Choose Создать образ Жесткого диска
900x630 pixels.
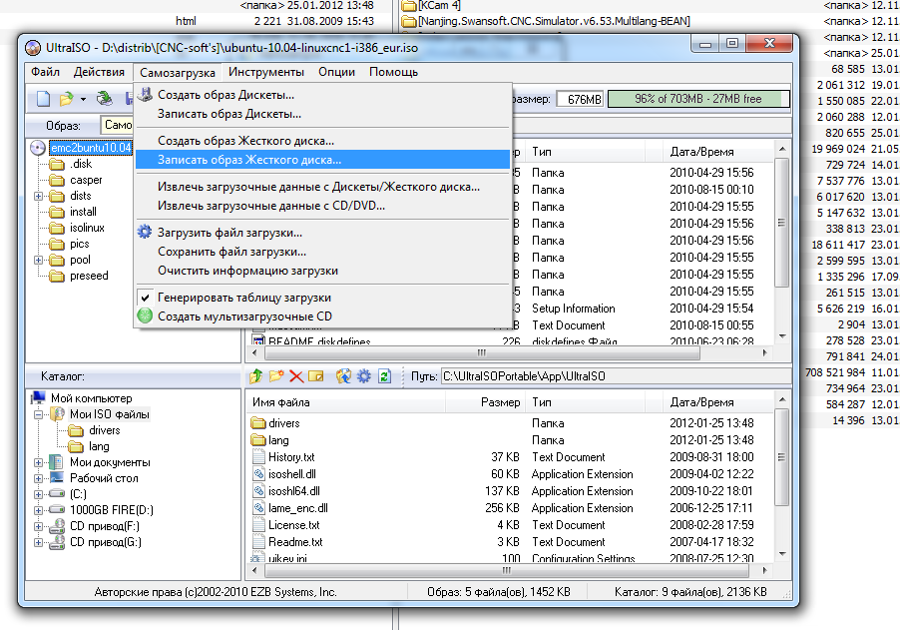322,141
